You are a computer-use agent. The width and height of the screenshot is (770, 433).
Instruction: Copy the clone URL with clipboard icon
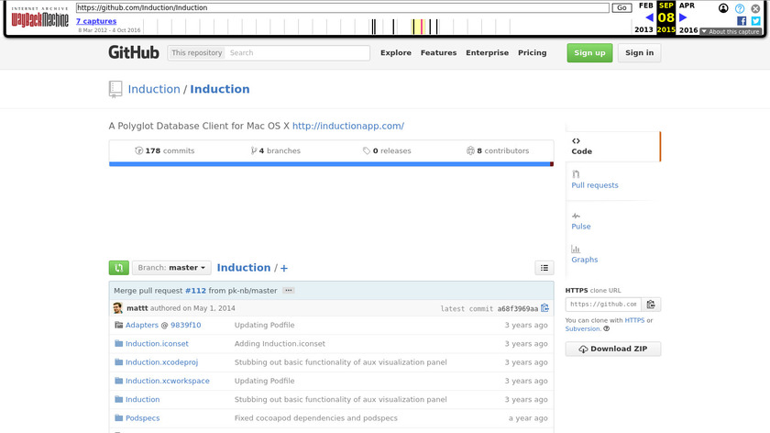pyautogui.click(x=651, y=305)
